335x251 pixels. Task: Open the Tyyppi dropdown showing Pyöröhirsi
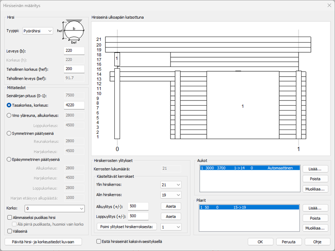coord(37,31)
